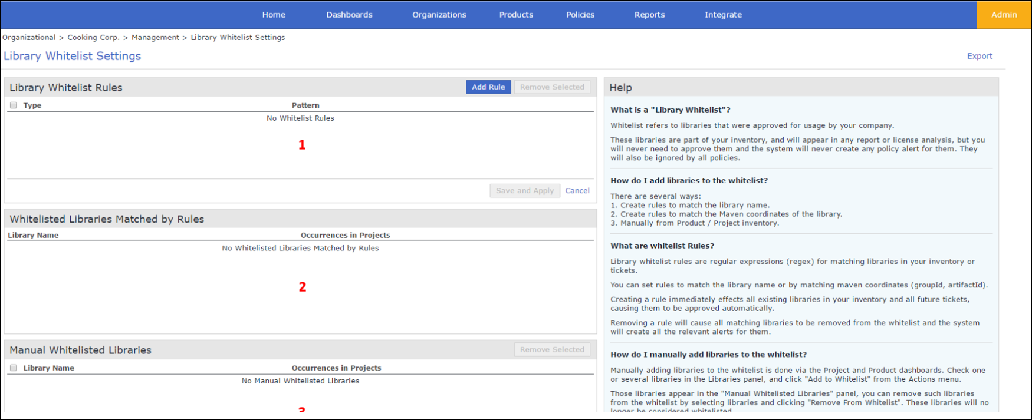Click the Save and Apply button
This screenshot has width=1032, height=420.
click(x=524, y=191)
